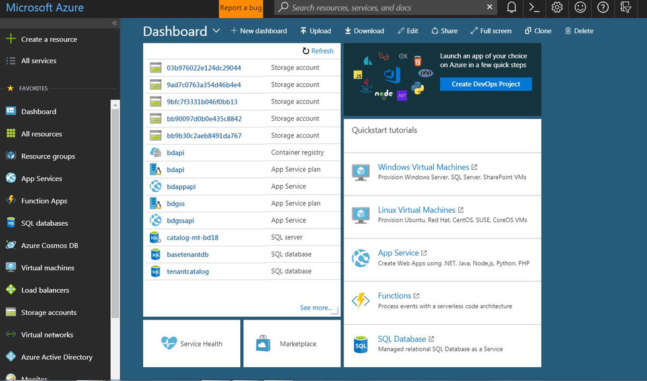Refresh the resource list
Screen dimensions: 647x381
(318, 51)
